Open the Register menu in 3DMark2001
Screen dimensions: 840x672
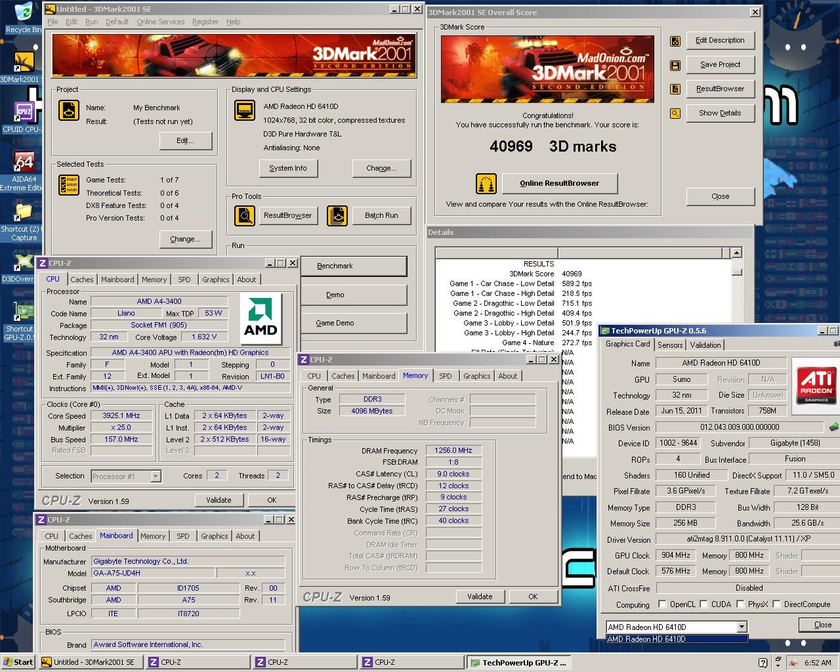[205, 22]
